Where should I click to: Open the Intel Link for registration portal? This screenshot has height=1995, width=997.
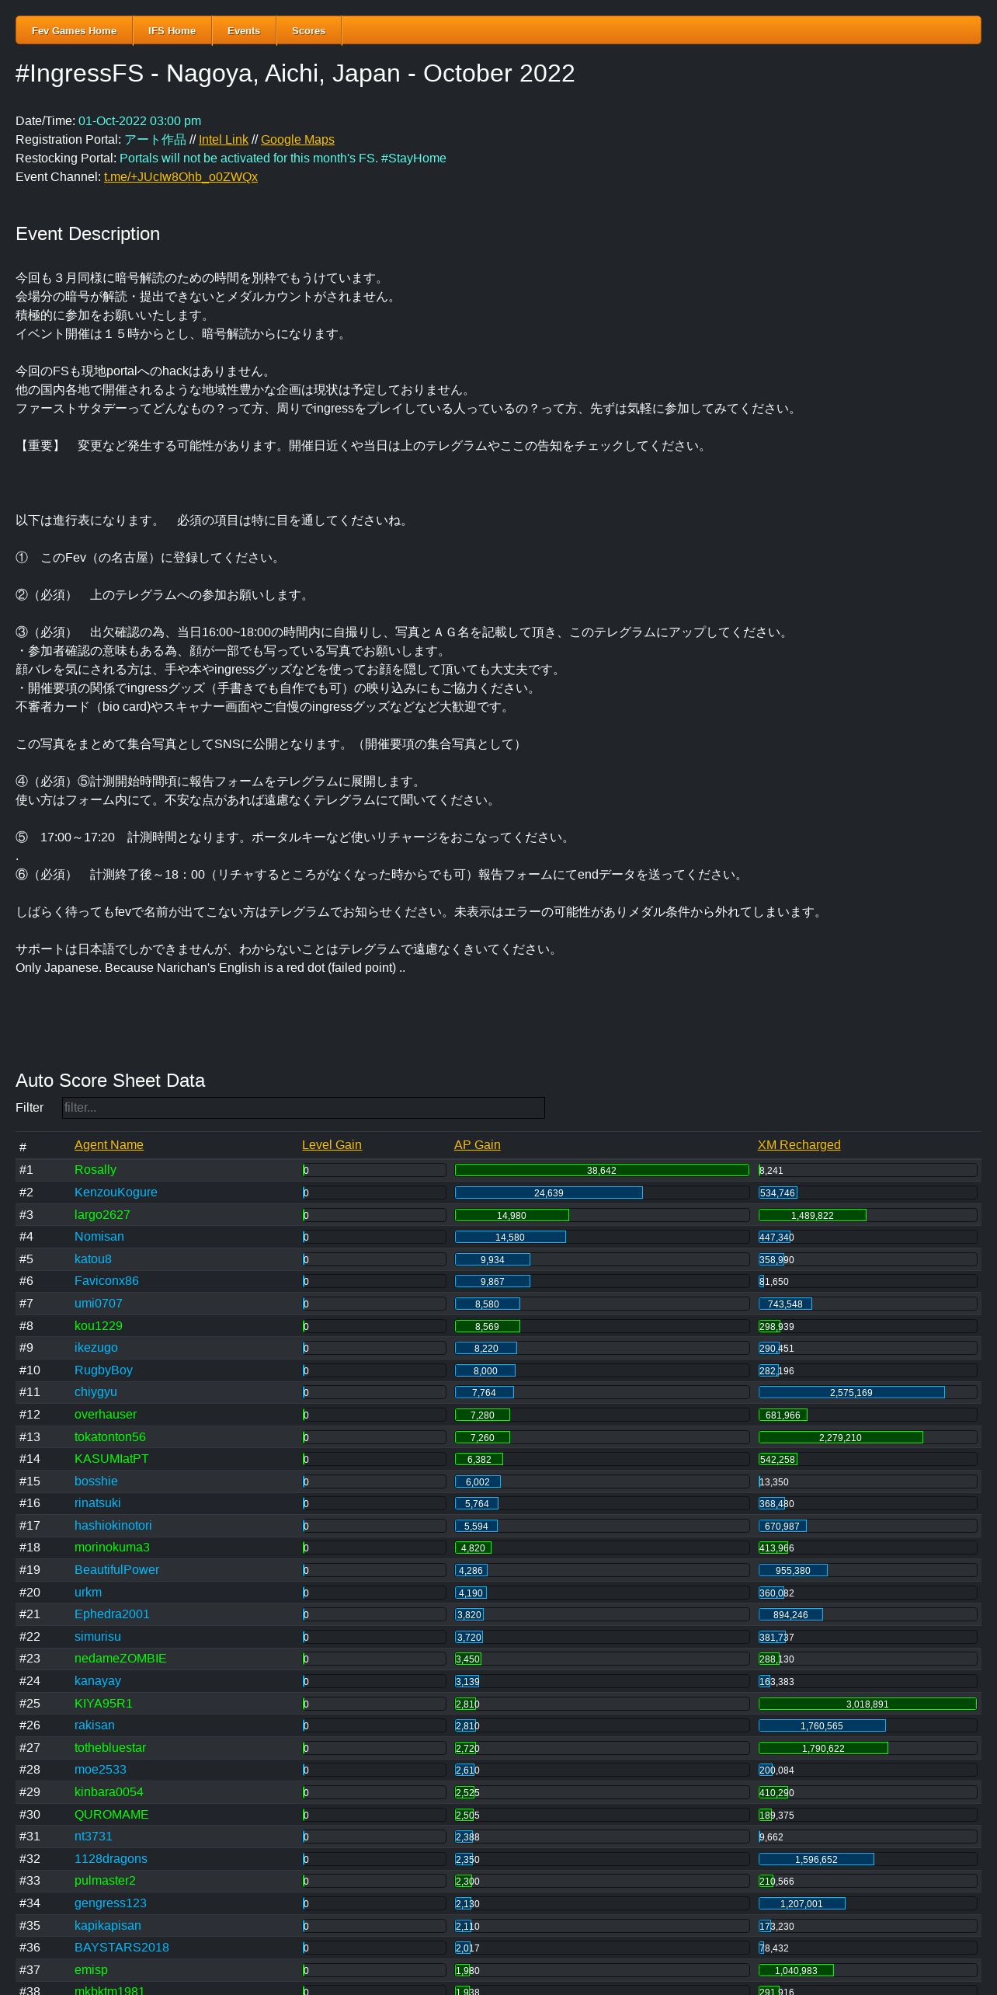[223, 140]
